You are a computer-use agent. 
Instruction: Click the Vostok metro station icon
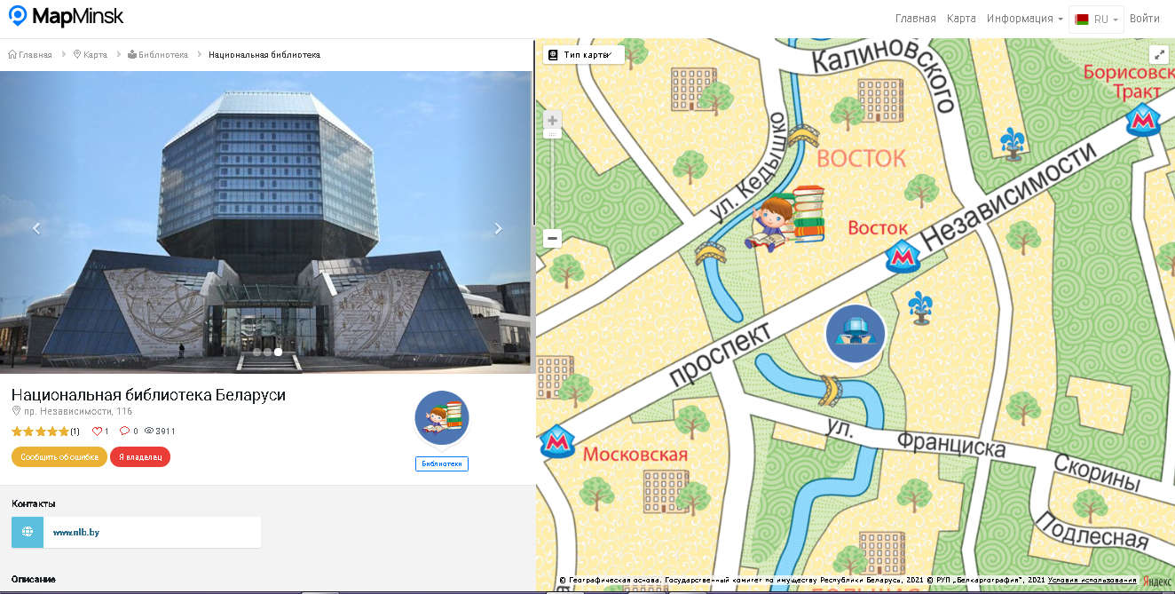pyautogui.click(x=903, y=257)
